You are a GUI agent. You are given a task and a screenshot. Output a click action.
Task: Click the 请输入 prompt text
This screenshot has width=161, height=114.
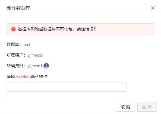pos(13,76)
